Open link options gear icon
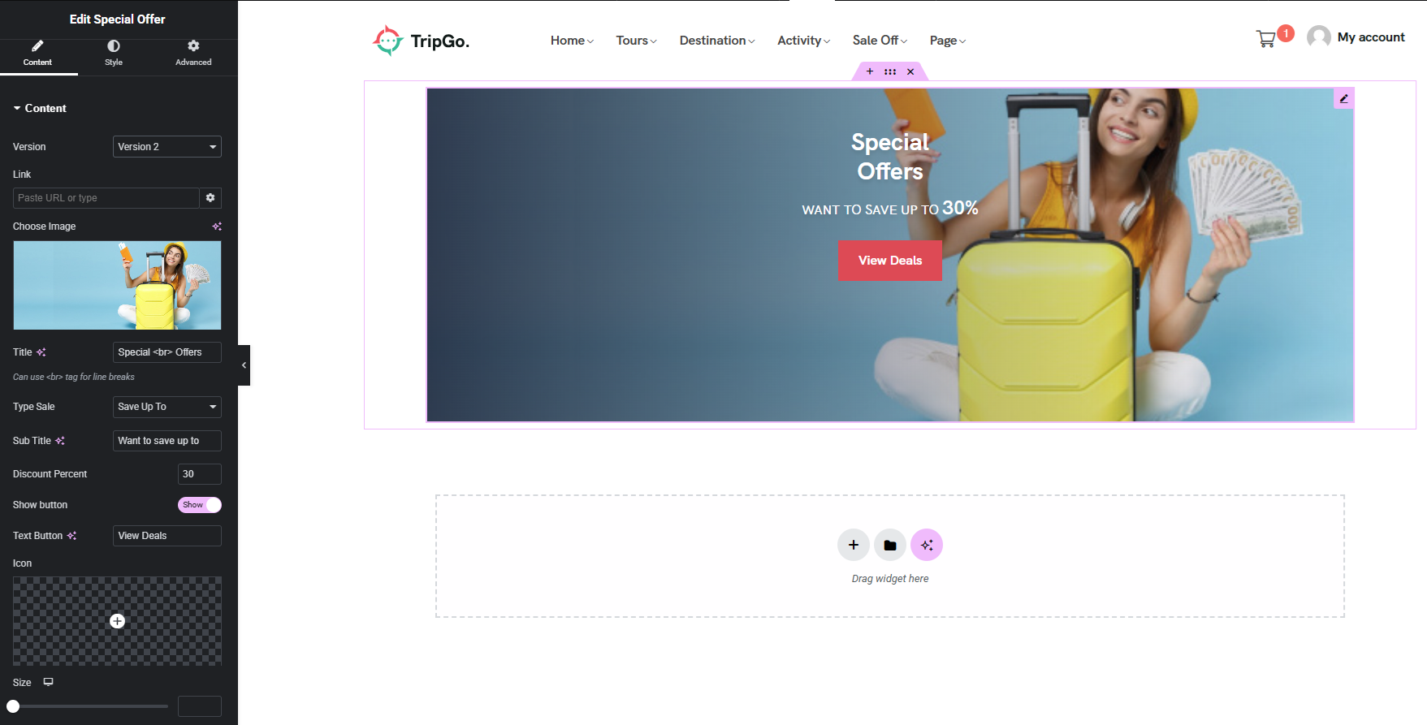 click(210, 198)
